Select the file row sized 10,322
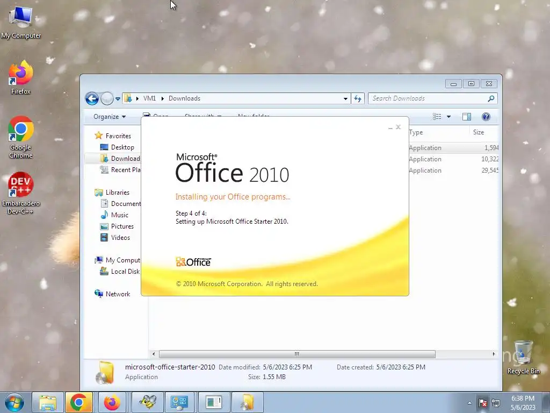The width and height of the screenshot is (550, 413). click(x=453, y=159)
